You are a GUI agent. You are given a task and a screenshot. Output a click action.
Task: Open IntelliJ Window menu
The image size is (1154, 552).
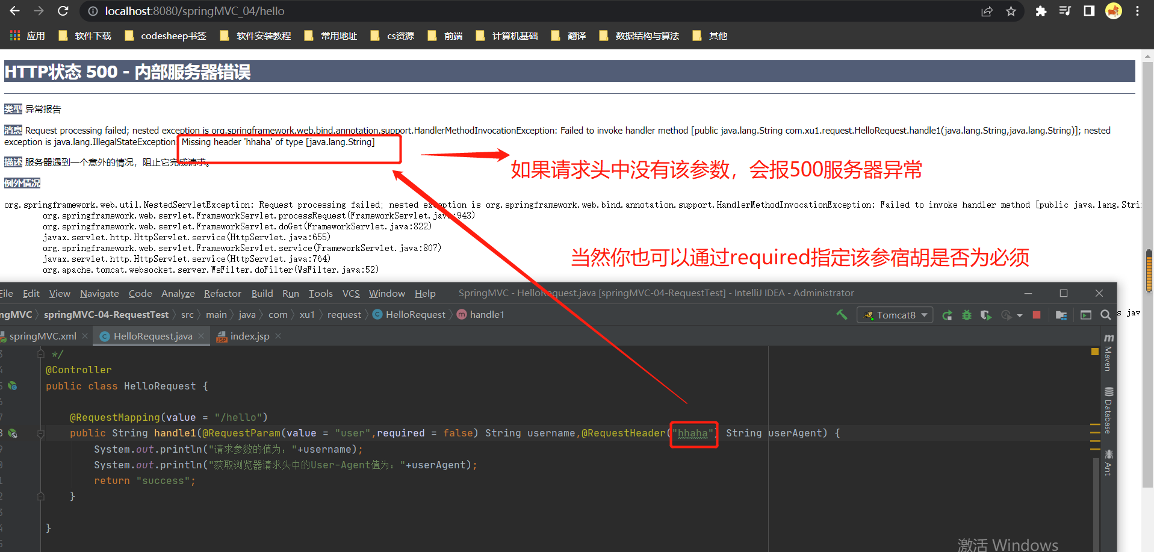click(x=387, y=293)
